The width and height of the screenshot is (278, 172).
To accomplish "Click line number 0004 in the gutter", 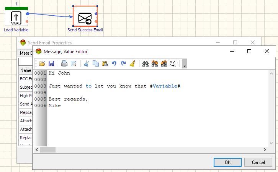I will click(x=40, y=92).
